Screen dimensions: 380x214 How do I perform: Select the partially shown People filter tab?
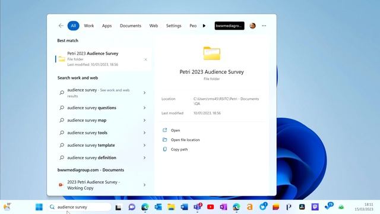pyautogui.click(x=193, y=26)
